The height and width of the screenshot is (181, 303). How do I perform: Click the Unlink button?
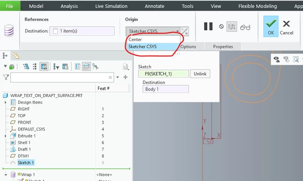(200, 74)
